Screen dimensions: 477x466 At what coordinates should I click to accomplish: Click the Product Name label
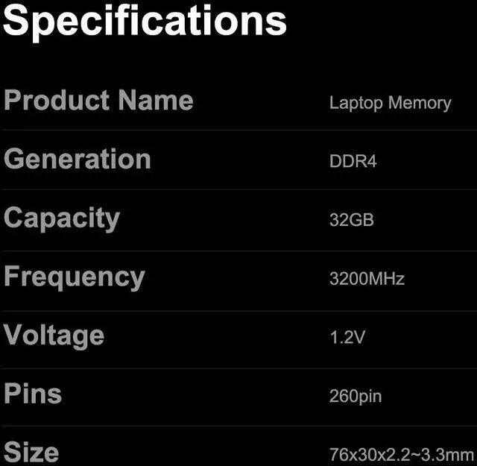pyautogui.click(x=98, y=101)
